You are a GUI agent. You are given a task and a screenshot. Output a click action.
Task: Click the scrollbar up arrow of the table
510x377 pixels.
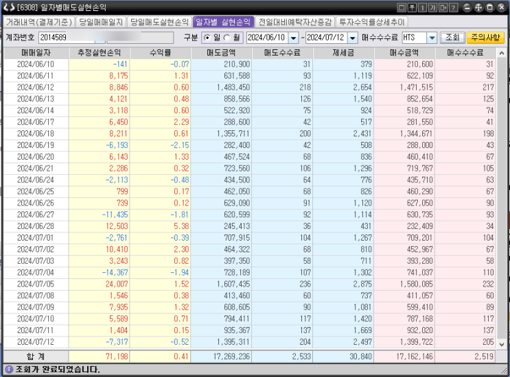(502, 53)
